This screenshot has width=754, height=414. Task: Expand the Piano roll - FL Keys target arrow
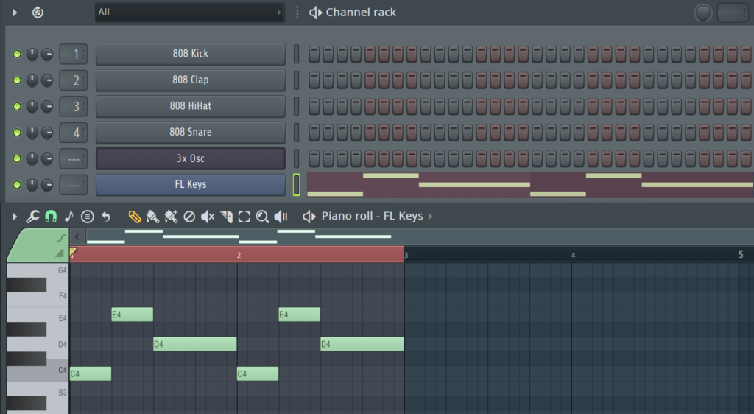coord(431,217)
